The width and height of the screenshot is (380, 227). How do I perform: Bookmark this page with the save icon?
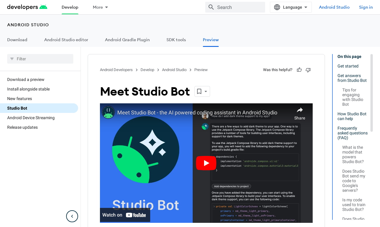tap(199, 91)
